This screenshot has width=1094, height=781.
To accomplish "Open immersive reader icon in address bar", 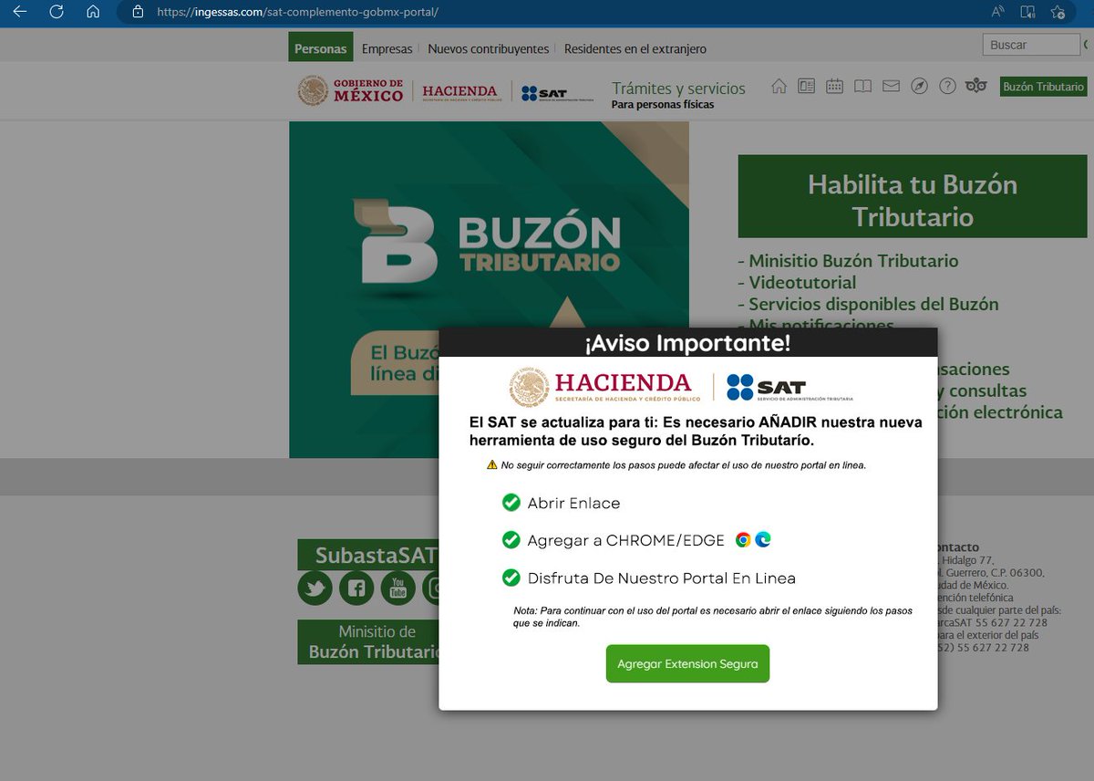I will point(1027,12).
